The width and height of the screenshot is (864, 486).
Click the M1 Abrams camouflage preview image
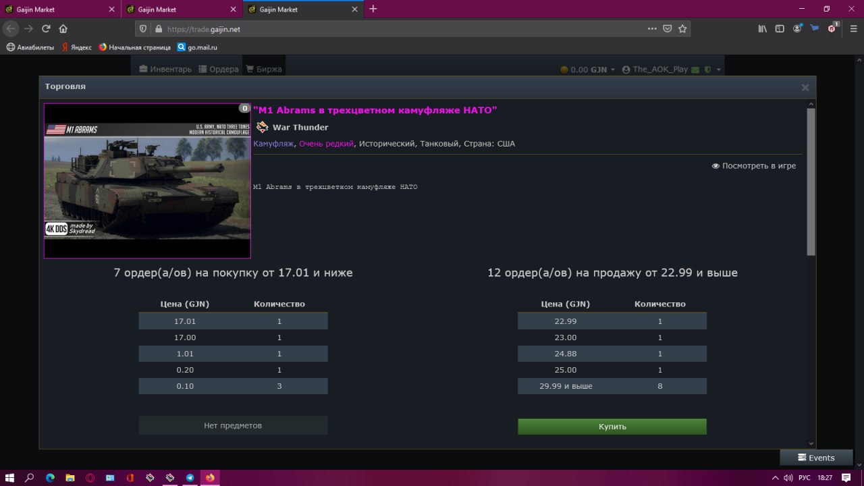(147, 181)
